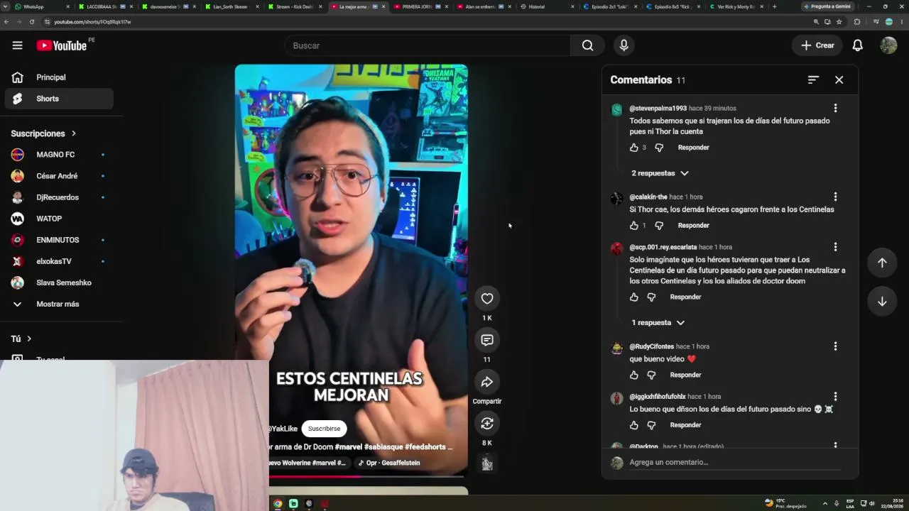
Task: Open more options for @calakin-the's comment
Action: click(835, 197)
